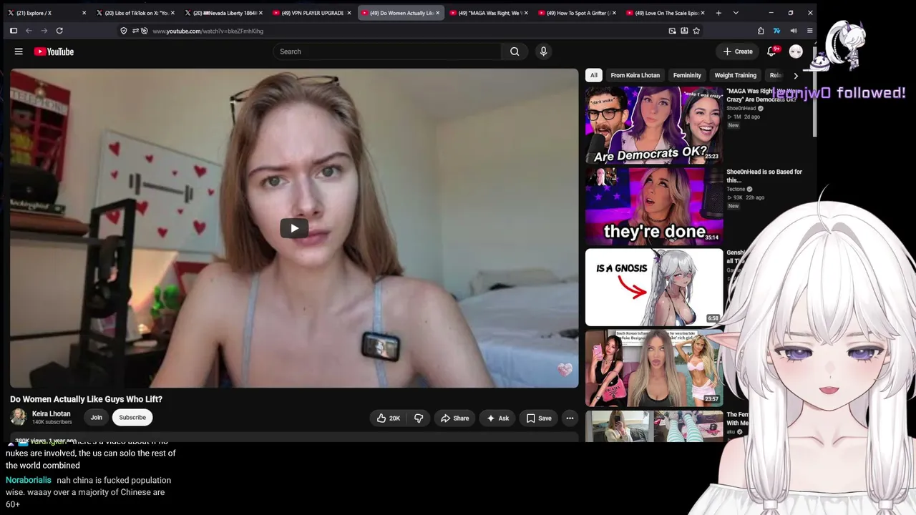Image resolution: width=916 pixels, height=515 pixels.
Task: Select the Femininity filter chip
Action: click(x=687, y=75)
